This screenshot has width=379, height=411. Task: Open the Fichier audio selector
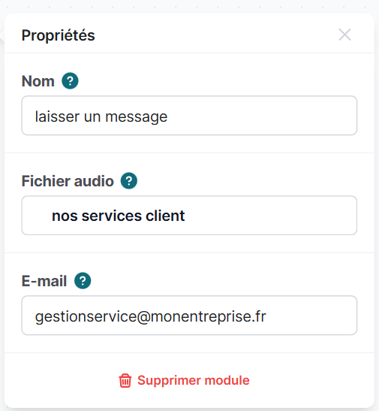pyautogui.click(x=189, y=216)
